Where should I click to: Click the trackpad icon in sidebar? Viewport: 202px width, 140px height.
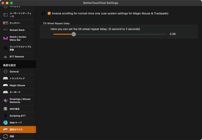pyautogui.click(x=5, y=78)
